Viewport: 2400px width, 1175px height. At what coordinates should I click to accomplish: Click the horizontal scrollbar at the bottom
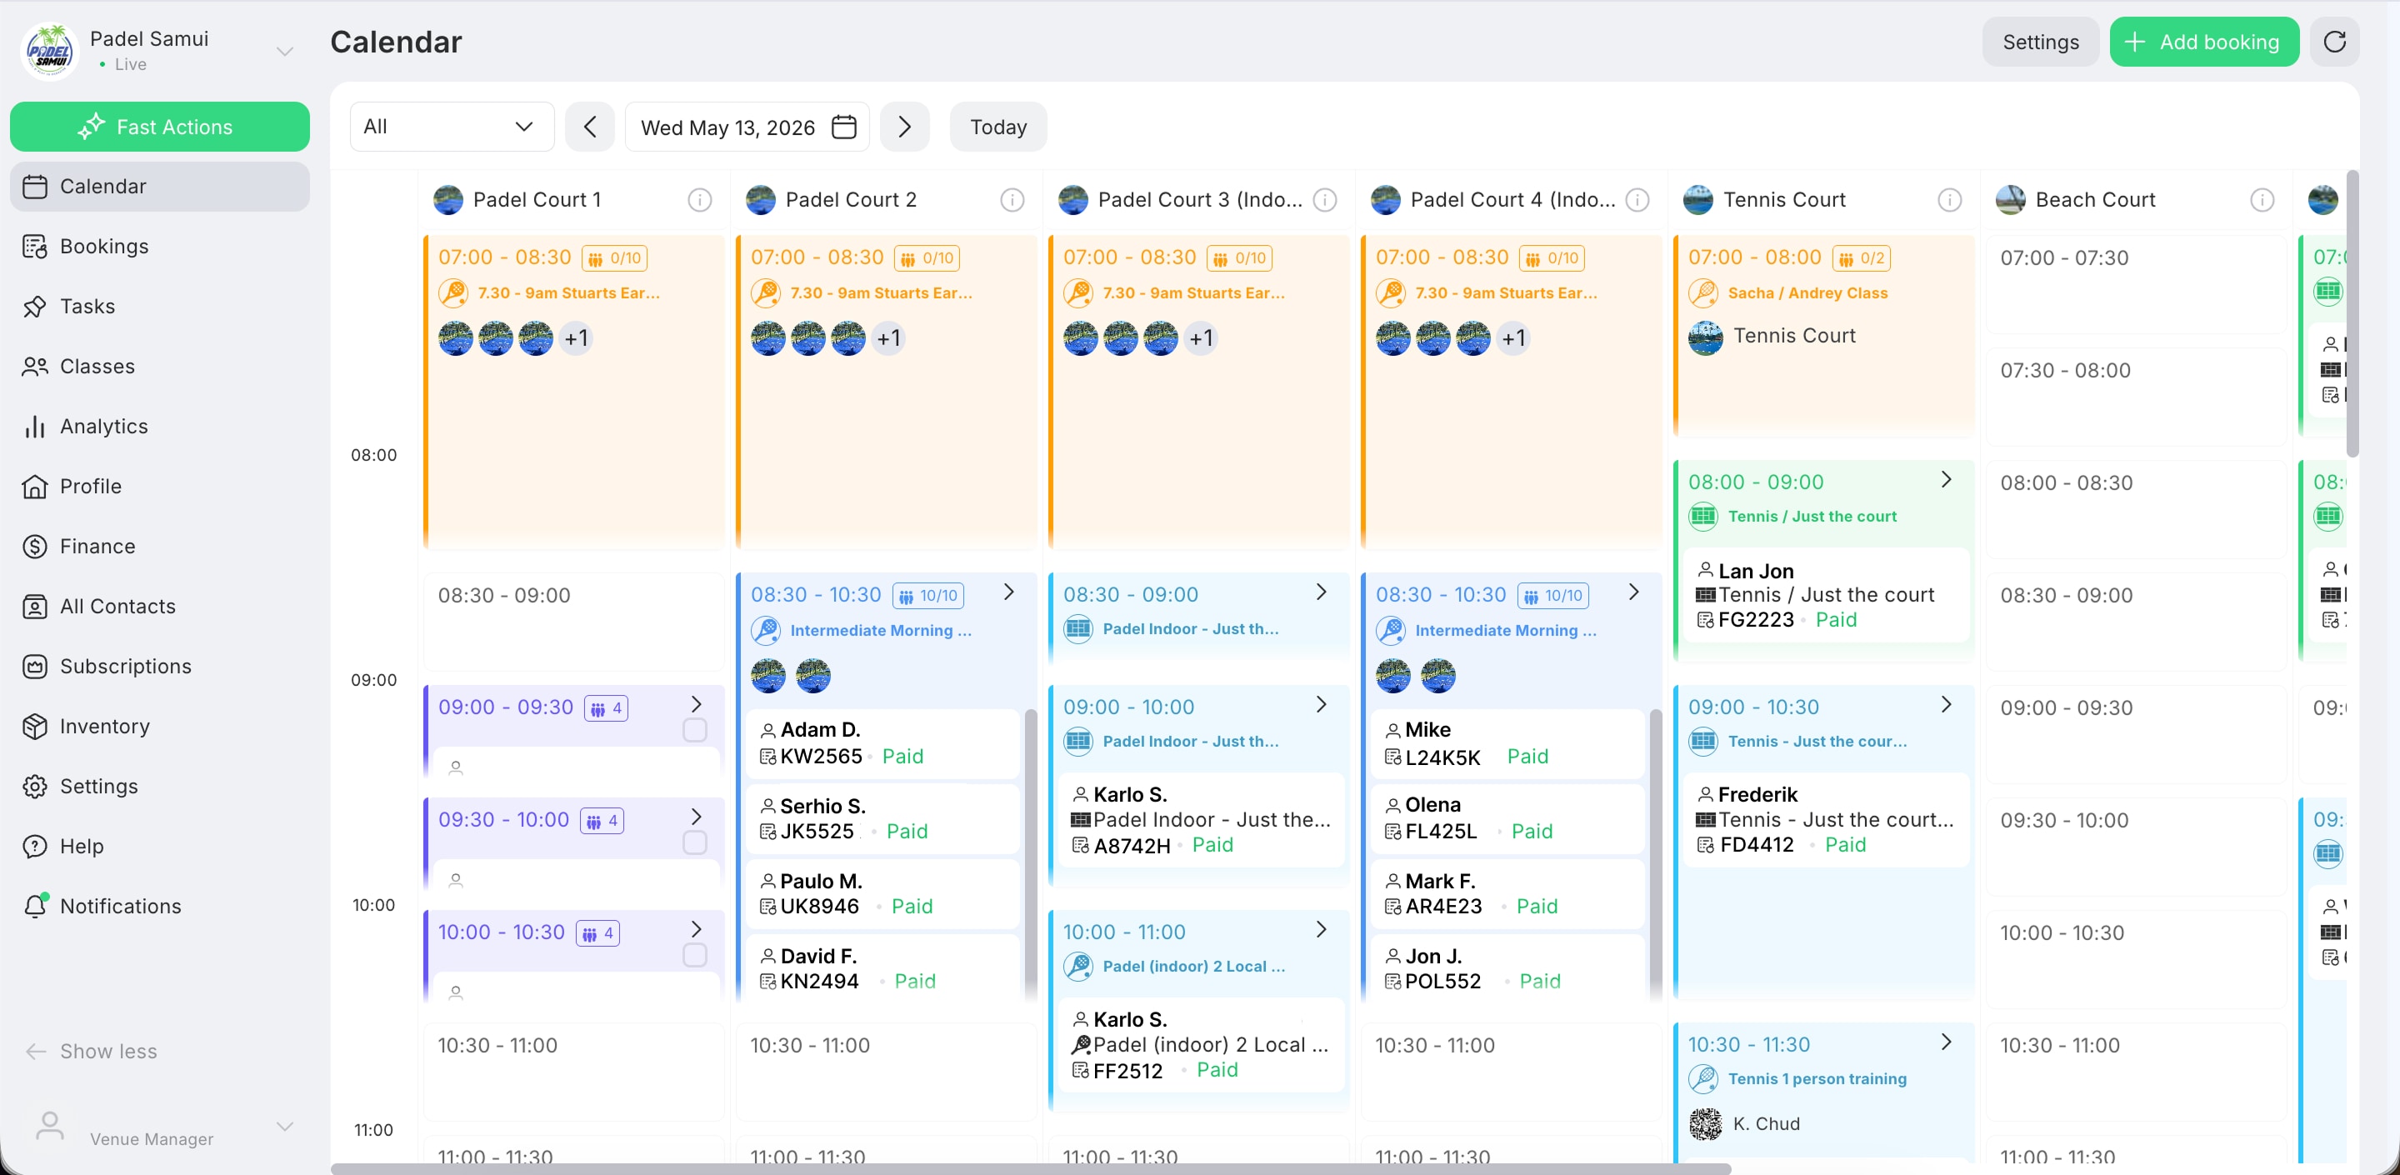click(1031, 1168)
